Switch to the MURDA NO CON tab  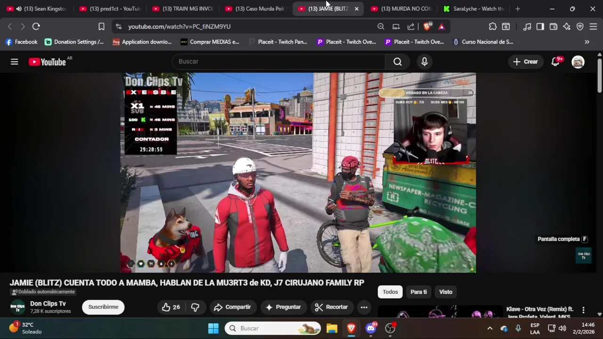pyautogui.click(x=401, y=8)
